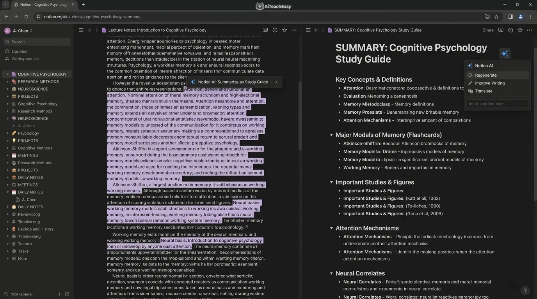
Task: Bookmark the page with the browser star
Action: point(496,17)
